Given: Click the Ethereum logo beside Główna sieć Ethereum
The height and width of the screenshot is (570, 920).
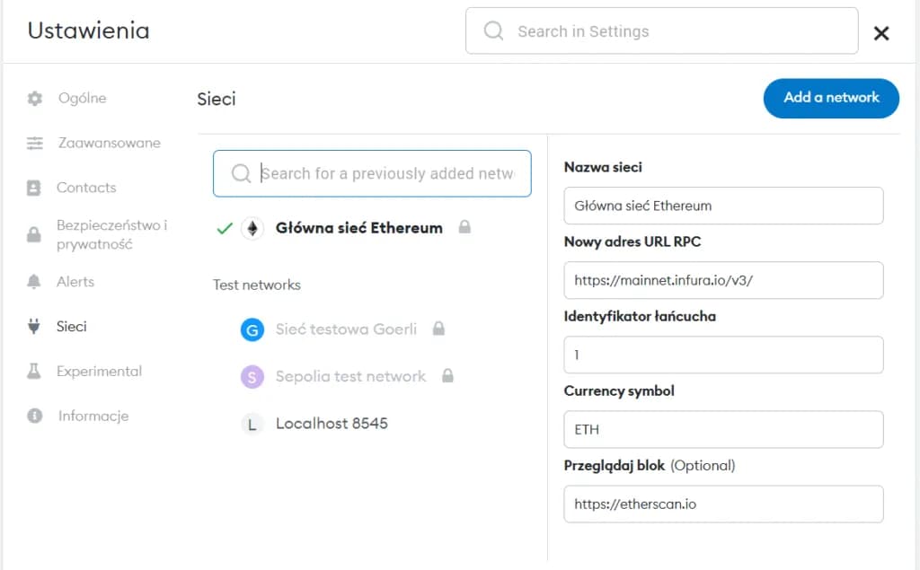Looking at the screenshot, I should point(253,228).
